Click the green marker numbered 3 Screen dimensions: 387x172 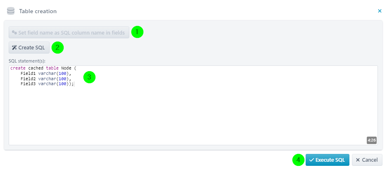(89, 77)
